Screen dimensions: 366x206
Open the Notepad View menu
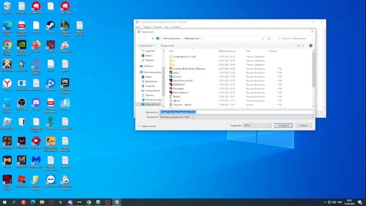click(x=166, y=27)
